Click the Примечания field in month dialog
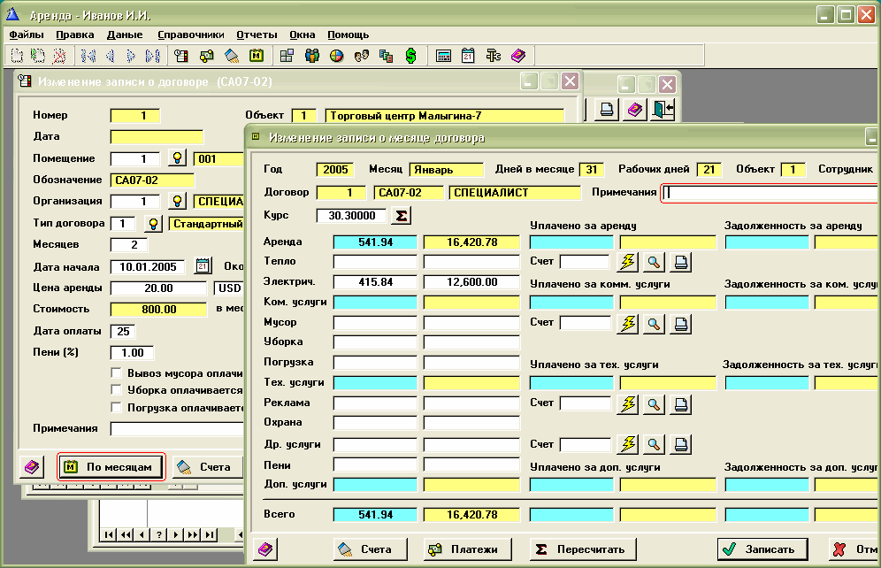Screen dimensions: 881x568 tap(770, 193)
